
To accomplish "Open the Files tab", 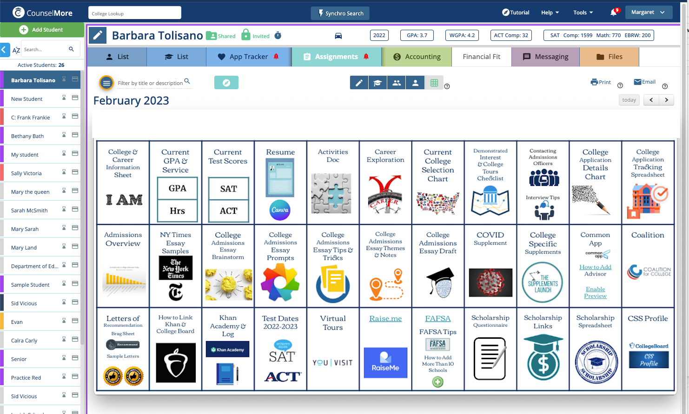I will click(609, 57).
